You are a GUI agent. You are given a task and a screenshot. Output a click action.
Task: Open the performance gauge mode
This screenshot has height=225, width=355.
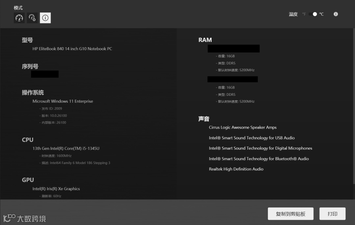pos(19,18)
